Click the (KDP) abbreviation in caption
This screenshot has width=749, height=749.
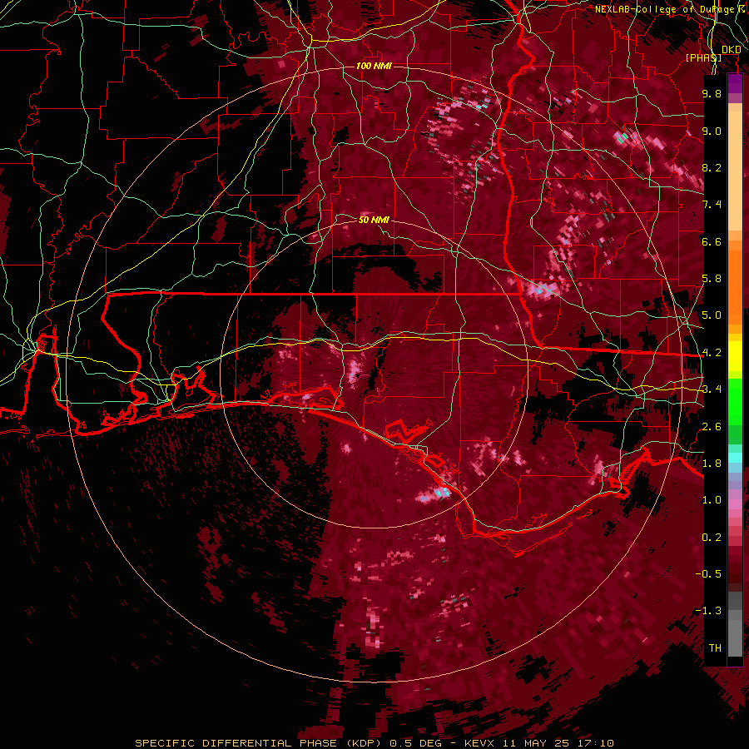[364, 743]
